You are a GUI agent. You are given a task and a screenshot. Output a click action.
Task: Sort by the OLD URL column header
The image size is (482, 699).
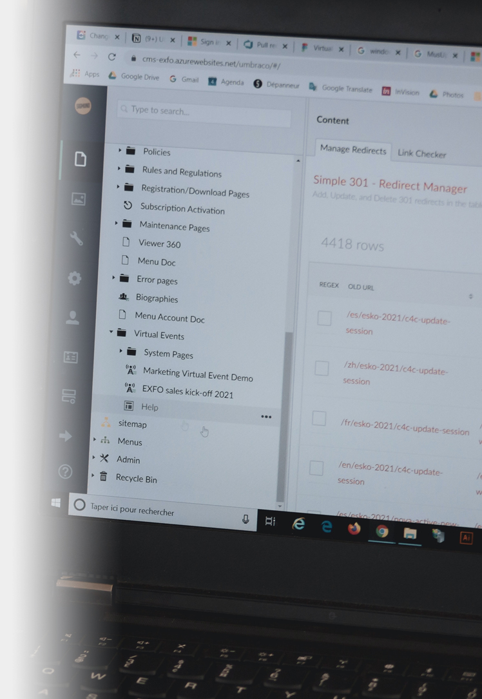[x=361, y=287]
